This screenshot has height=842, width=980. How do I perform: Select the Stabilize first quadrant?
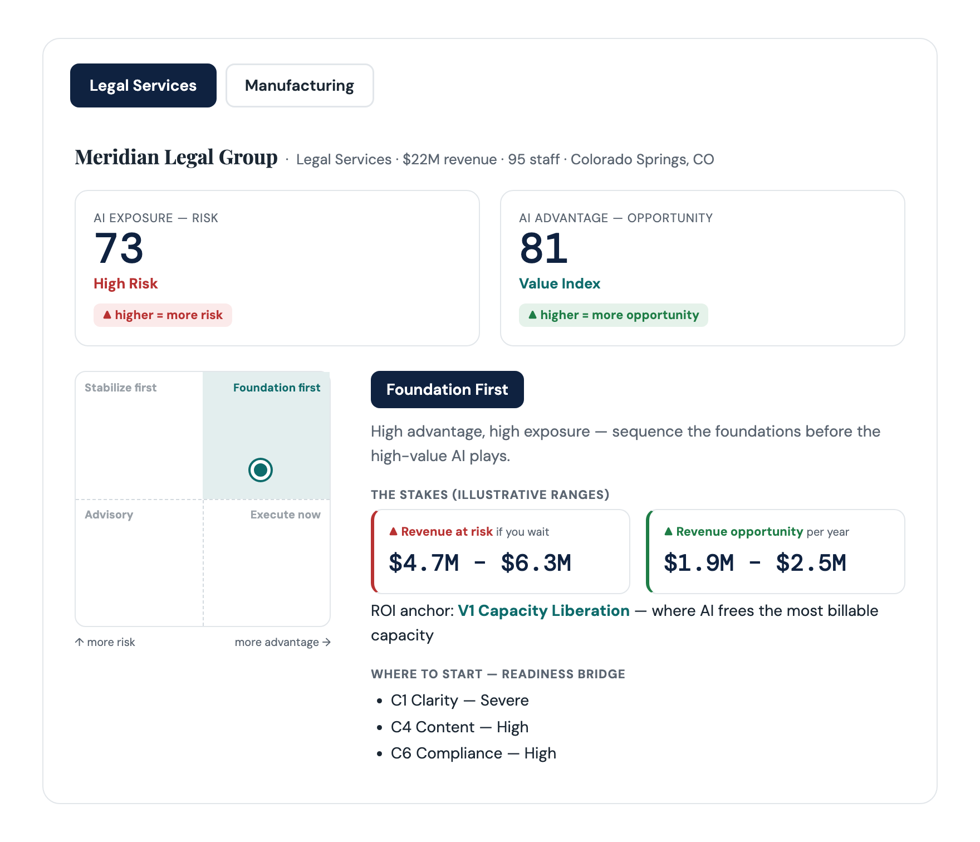click(139, 435)
